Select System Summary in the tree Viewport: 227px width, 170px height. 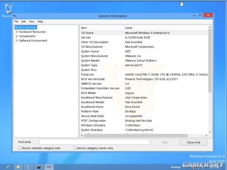tap(26, 27)
